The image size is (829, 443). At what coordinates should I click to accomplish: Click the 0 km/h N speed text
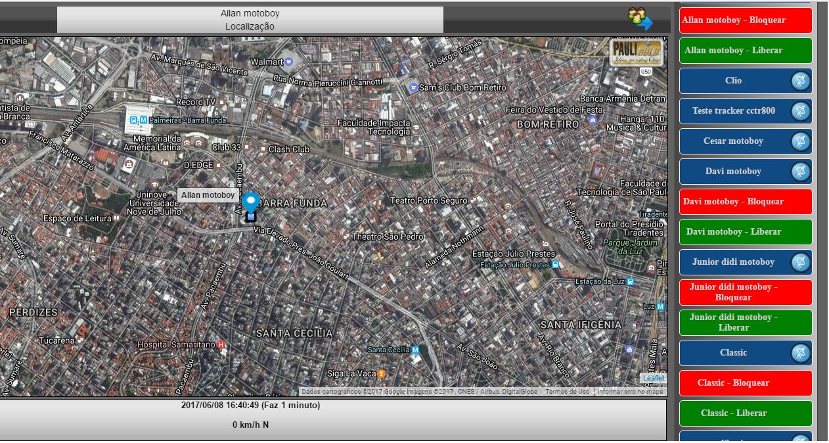(x=250, y=425)
